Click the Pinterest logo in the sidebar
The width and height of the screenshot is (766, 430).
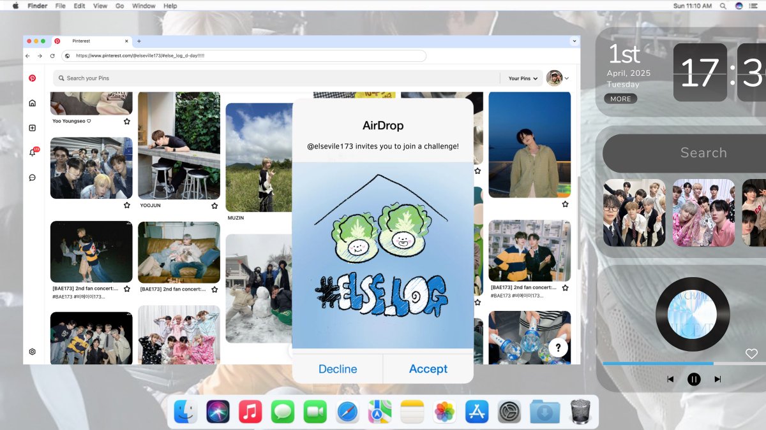coord(32,78)
